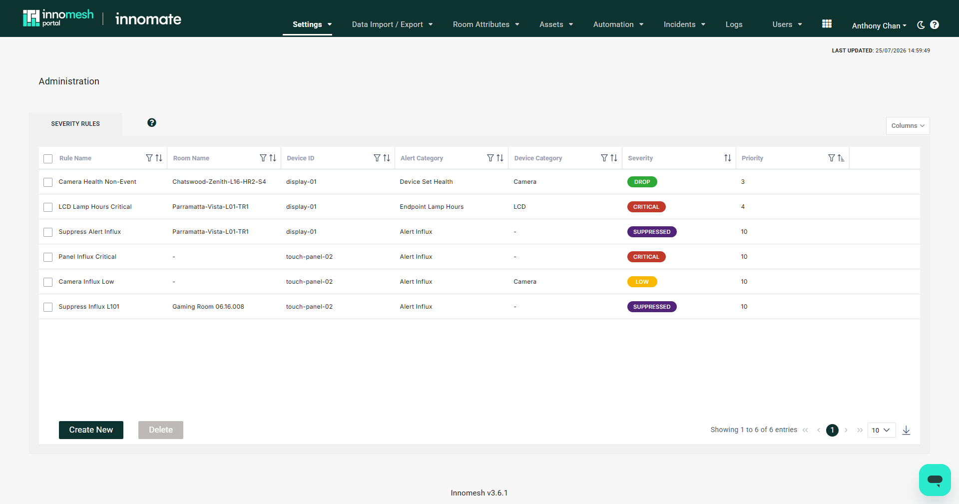Viewport: 959px width, 504px height.
Task: Click Endpoint Lamp Hours alert category cell
Action: [x=432, y=207]
